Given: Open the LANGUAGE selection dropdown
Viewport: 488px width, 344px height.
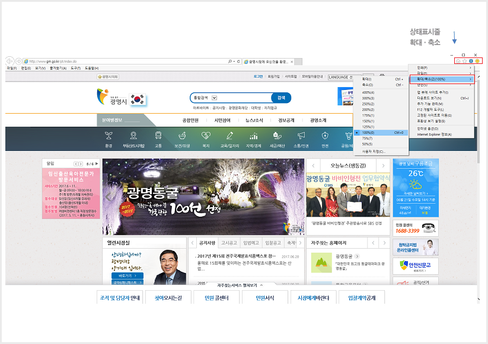Looking at the screenshot, I should tap(341, 76).
